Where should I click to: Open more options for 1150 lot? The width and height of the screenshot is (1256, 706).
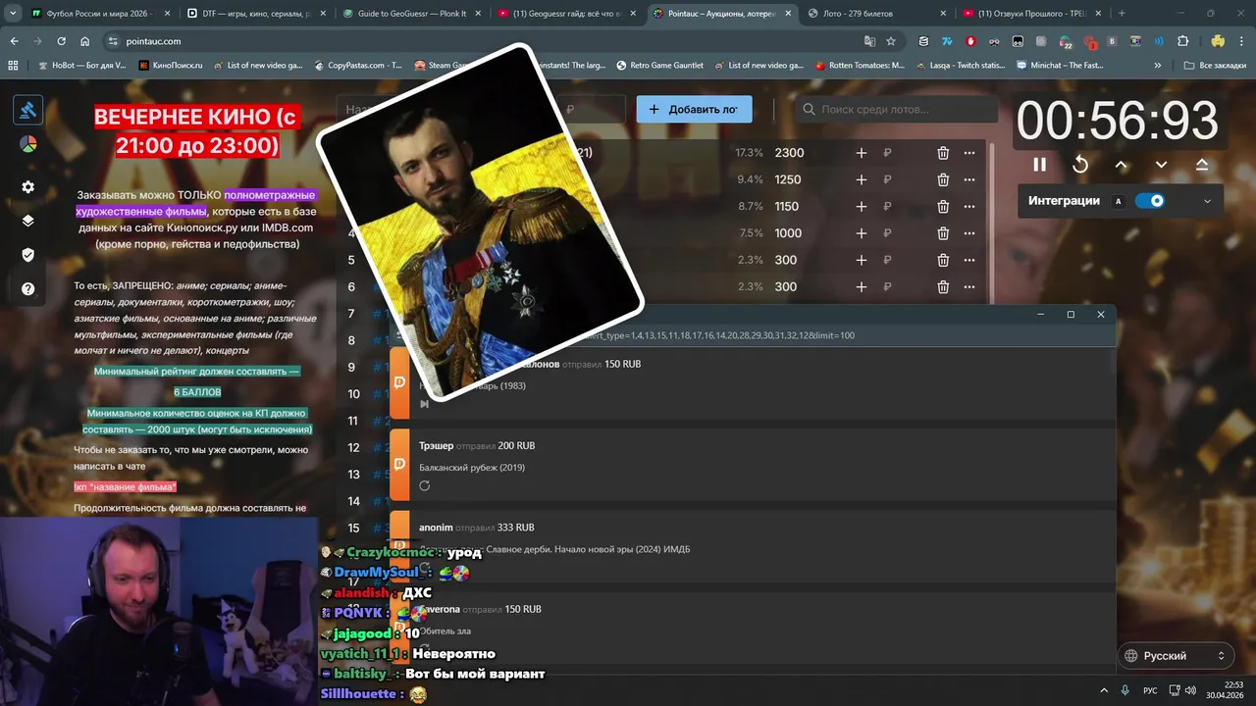pyautogui.click(x=969, y=207)
